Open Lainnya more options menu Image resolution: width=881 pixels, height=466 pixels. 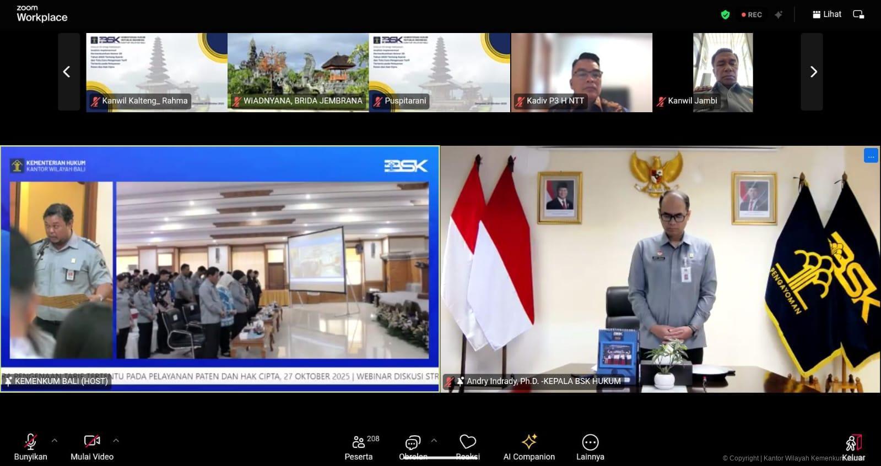590,447
